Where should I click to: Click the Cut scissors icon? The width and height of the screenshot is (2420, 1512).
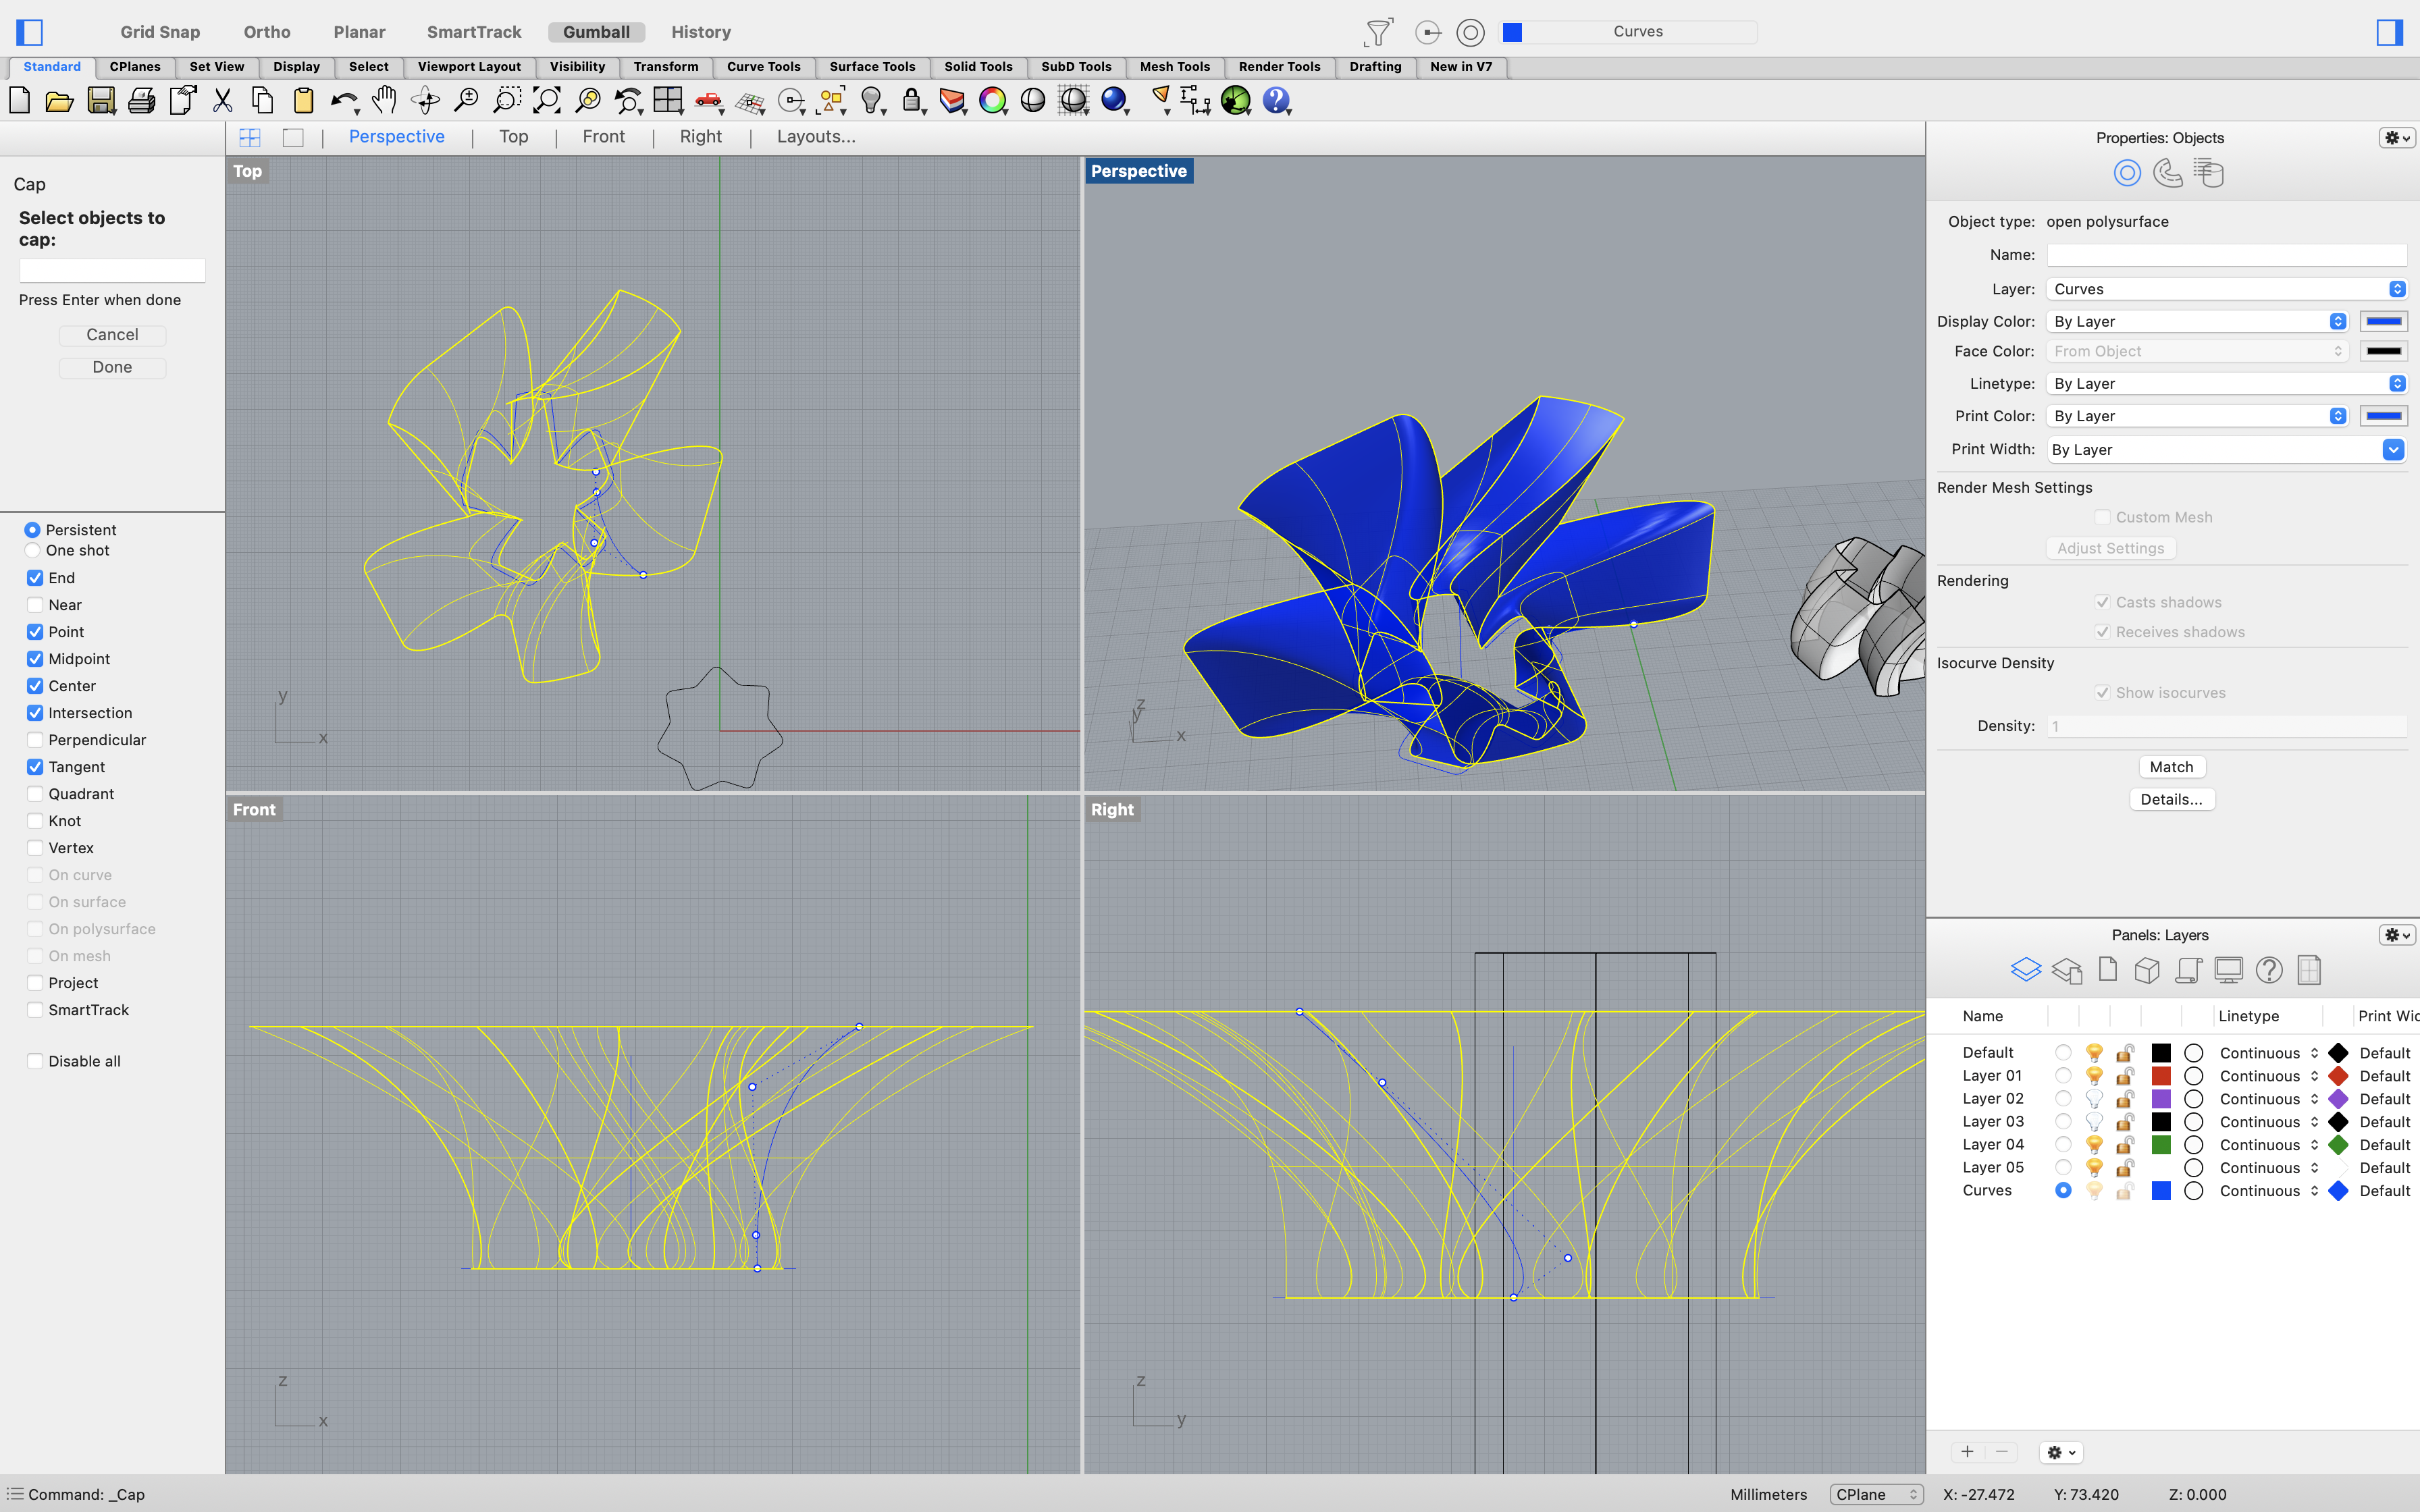click(x=222, y=100)
